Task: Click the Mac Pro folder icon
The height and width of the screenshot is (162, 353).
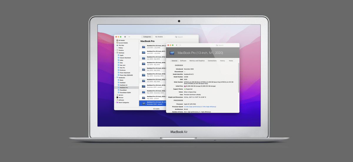Action: pyautogui.click(x=119, y=68)
